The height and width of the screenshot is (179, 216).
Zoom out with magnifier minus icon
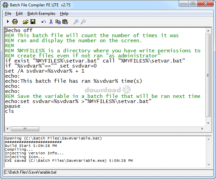[83, 22]
